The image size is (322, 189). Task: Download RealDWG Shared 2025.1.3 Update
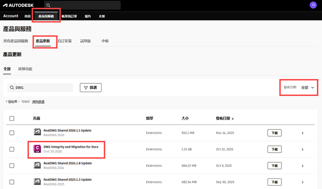pyautogui.click(x=274, y=182)
